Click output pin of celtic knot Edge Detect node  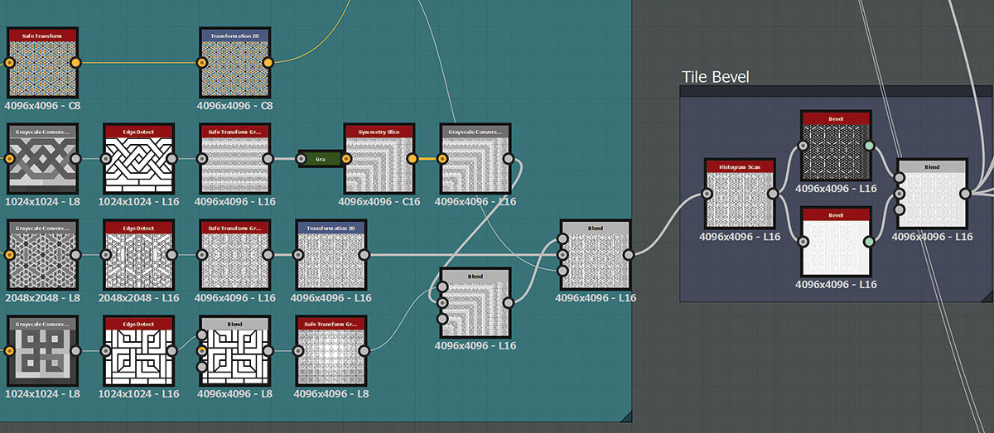click(171, 159)
